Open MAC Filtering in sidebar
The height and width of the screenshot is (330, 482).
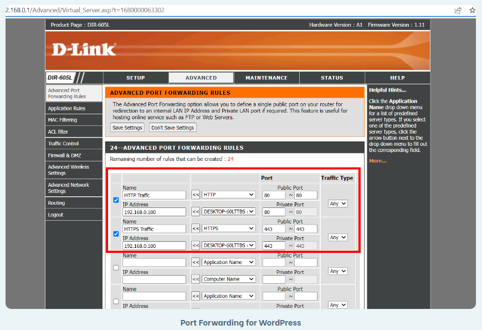[x=74, y=120]
